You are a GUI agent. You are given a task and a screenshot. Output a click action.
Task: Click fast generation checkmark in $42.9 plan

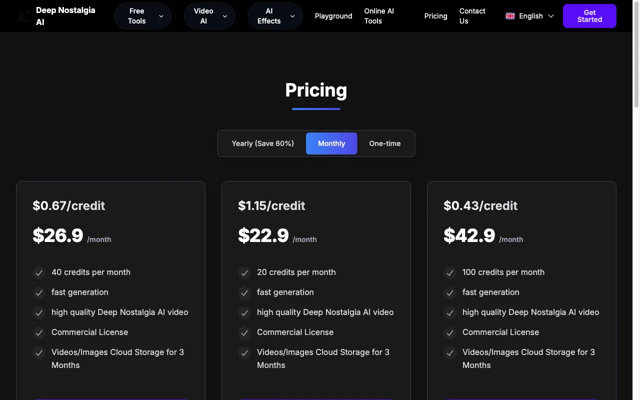450,292
